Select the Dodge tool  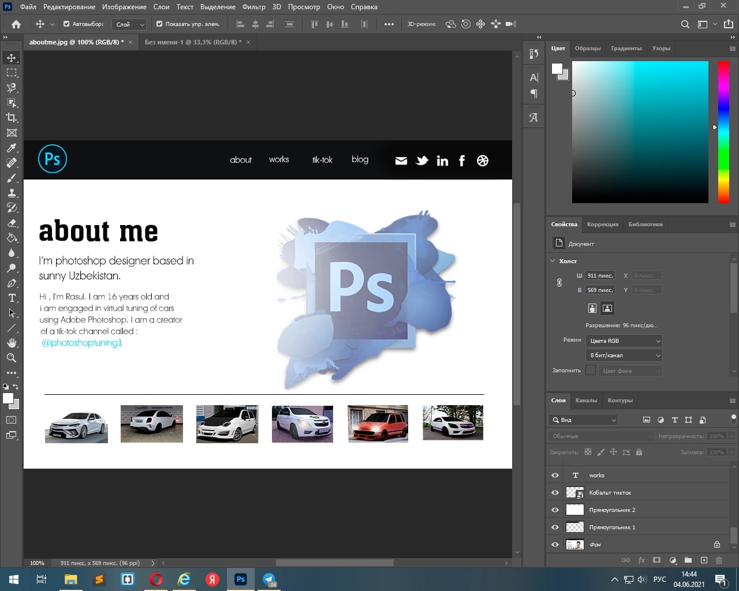12,268
